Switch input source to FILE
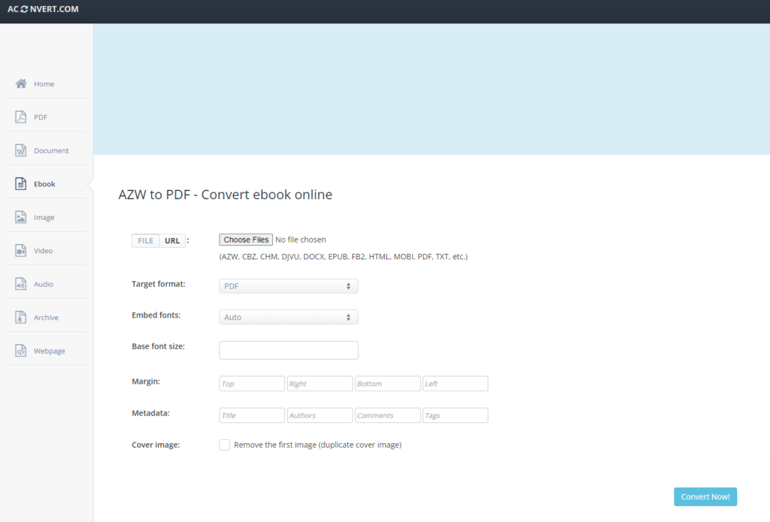Image resolution: width=770 pixels, height=522 pixels. click(145, 240)
